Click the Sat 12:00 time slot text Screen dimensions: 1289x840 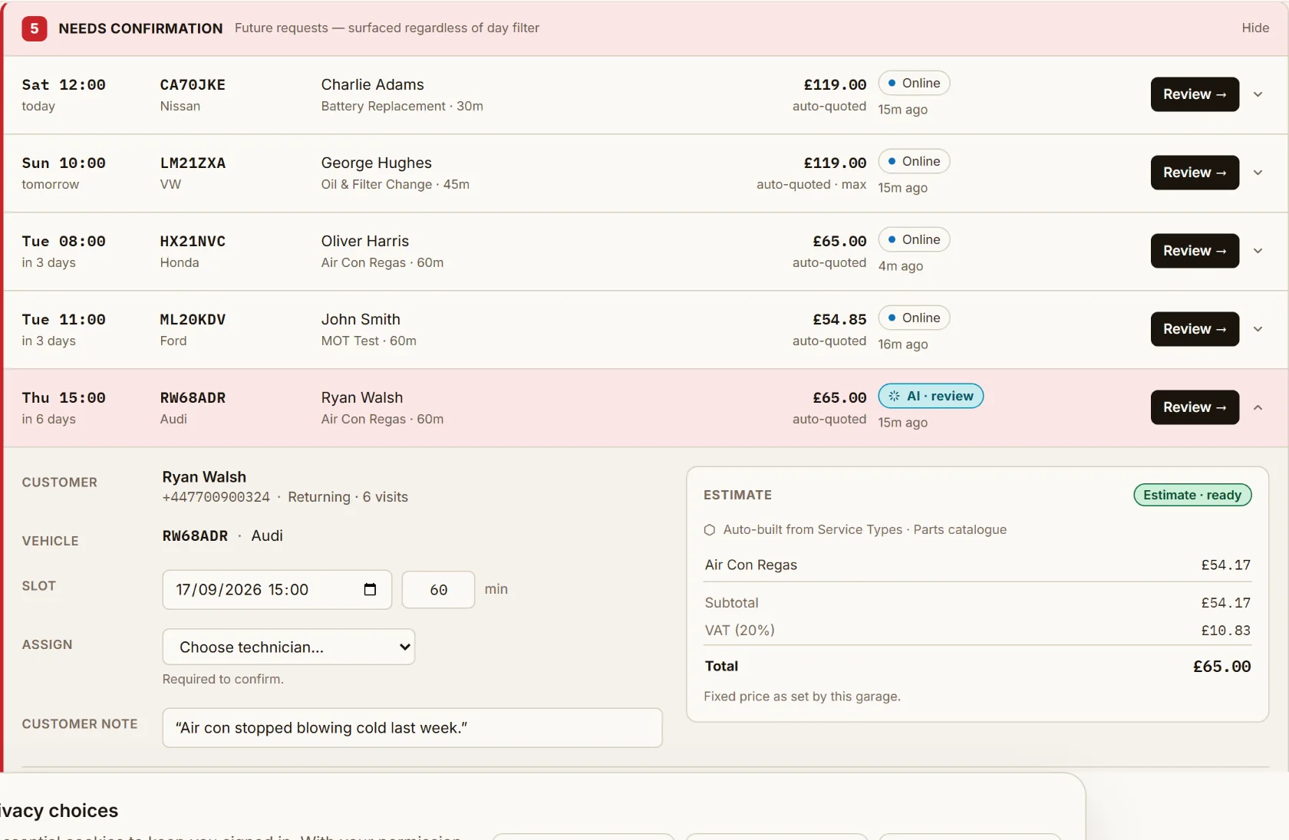pyautogui.click(x=64, y=84)
